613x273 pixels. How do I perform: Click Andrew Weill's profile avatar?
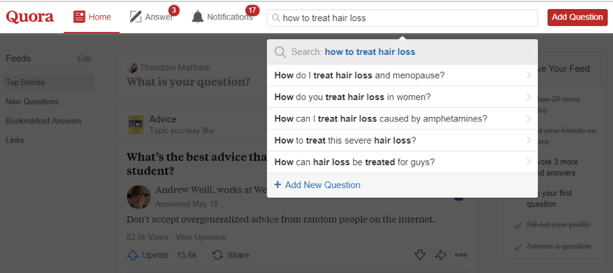point(139,197)
